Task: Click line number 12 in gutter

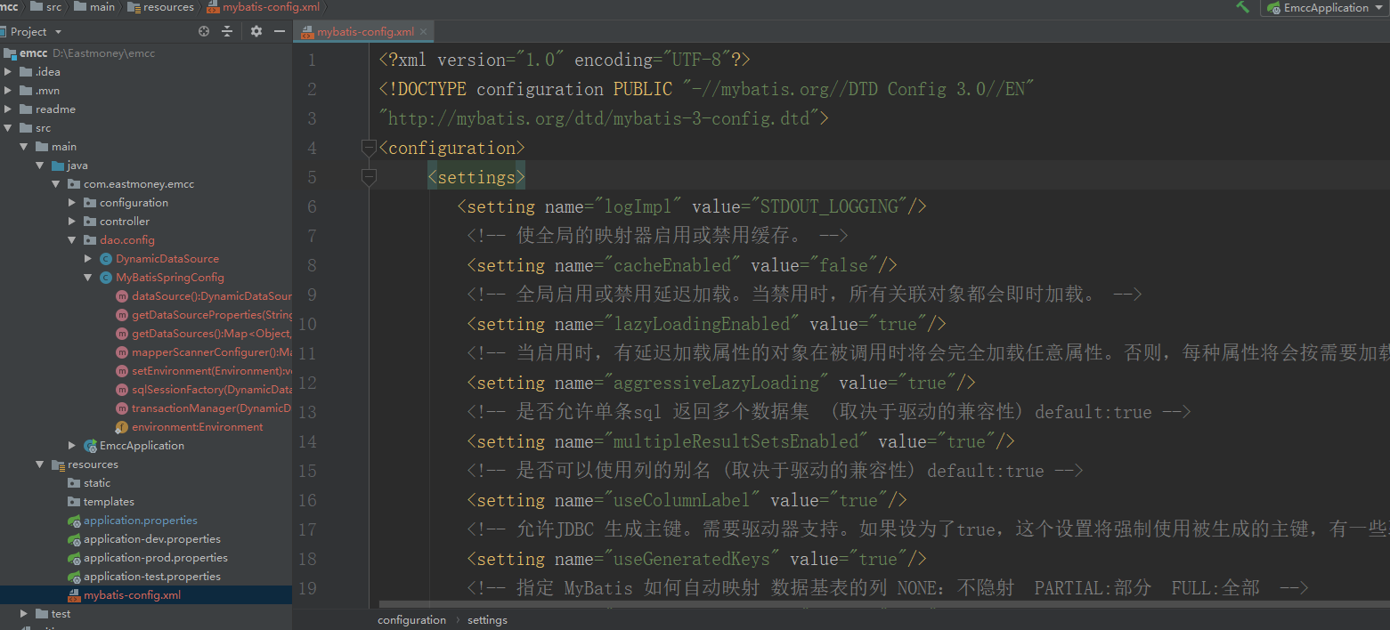Action: click(x=307, y=383)
